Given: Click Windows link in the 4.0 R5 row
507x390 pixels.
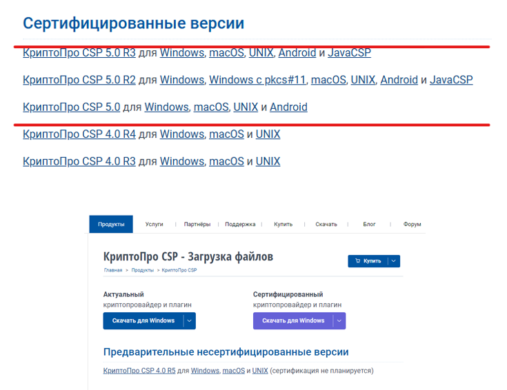Looking at the screenshot, I should click(x=205, y=371).
